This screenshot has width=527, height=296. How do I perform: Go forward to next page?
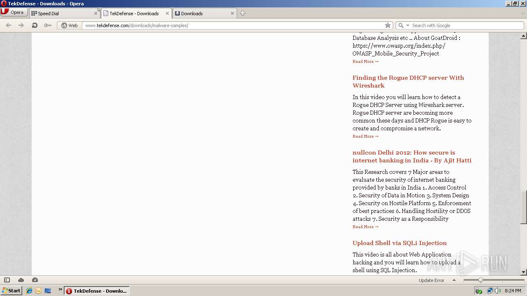[21, 25]
